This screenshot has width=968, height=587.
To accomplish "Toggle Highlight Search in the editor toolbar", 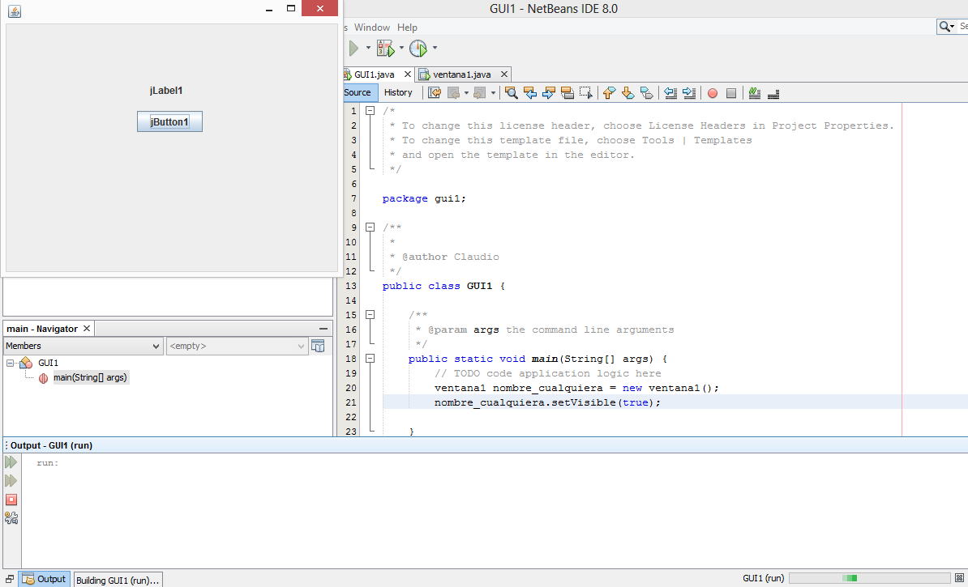I will coord(568,92).
